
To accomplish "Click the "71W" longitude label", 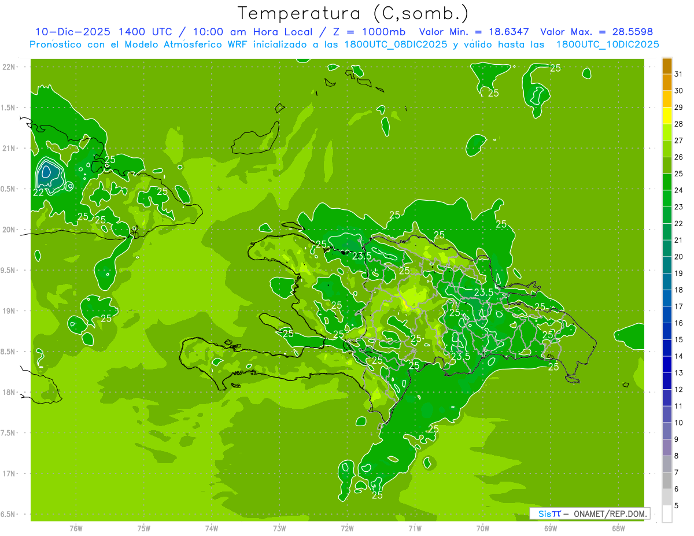I will tap(415, 528).
